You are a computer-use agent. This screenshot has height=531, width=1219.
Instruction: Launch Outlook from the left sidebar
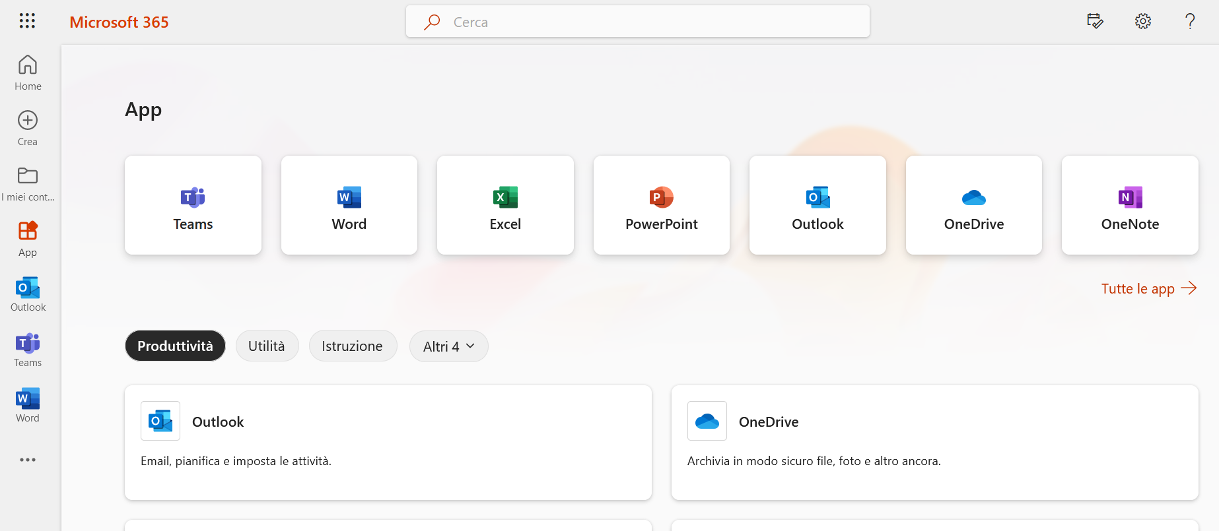click(28, 294)
